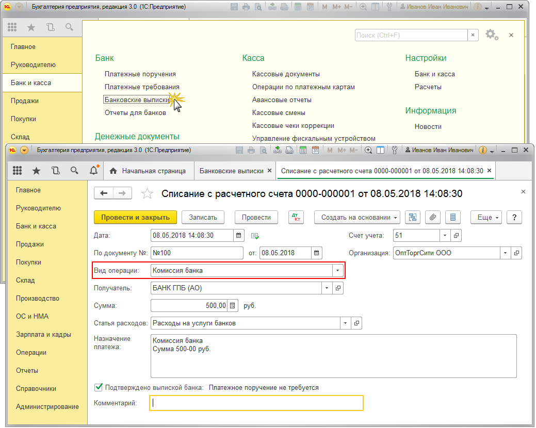
Task: Open the document structure icon next to Создать на основании
Action: (413, 218)
